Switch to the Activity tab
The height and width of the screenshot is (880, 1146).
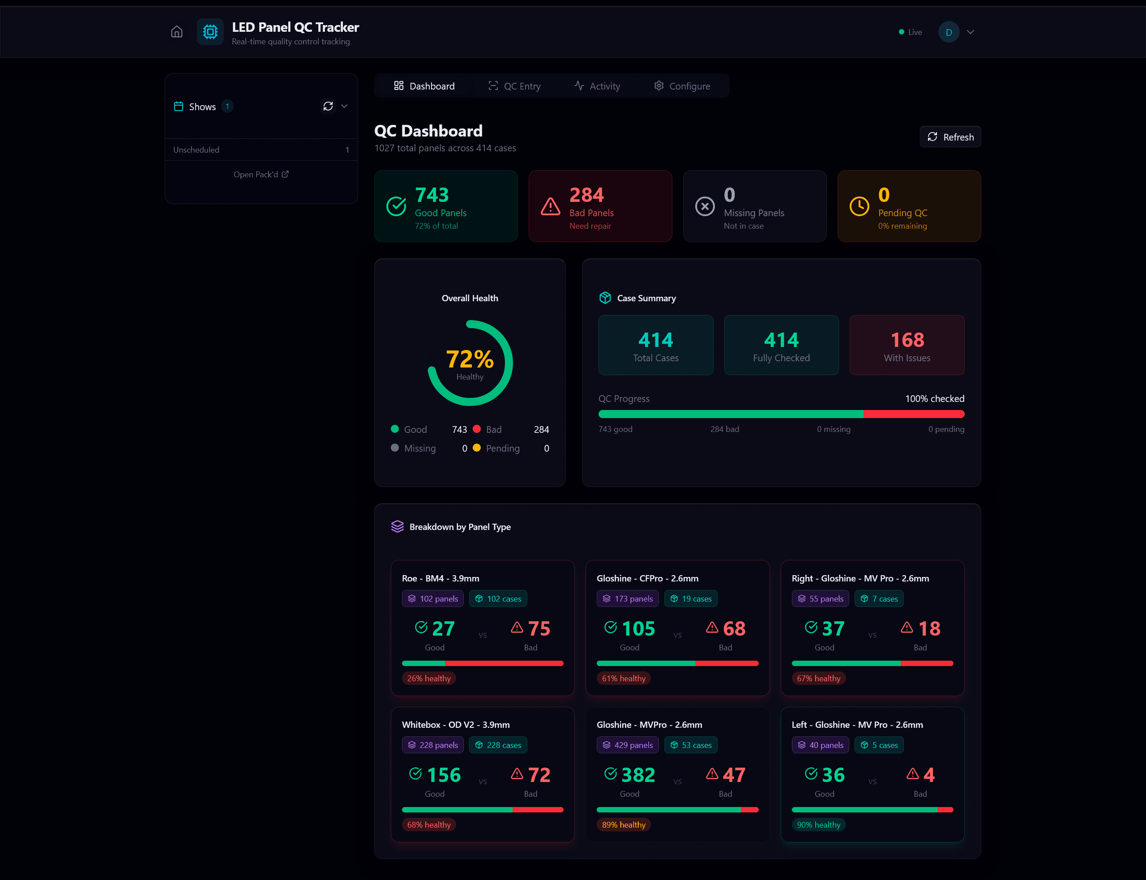[x=598, y=85]
